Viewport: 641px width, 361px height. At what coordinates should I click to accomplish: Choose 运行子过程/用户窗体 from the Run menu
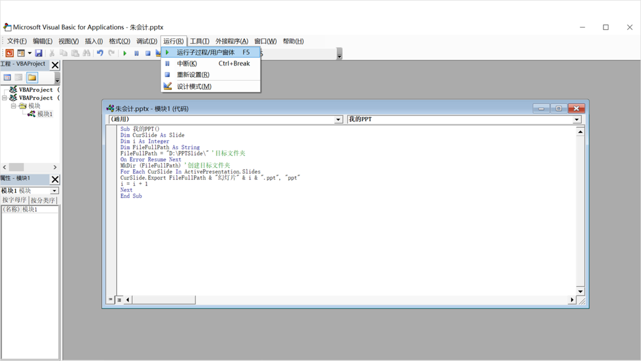tap(206, 52)
